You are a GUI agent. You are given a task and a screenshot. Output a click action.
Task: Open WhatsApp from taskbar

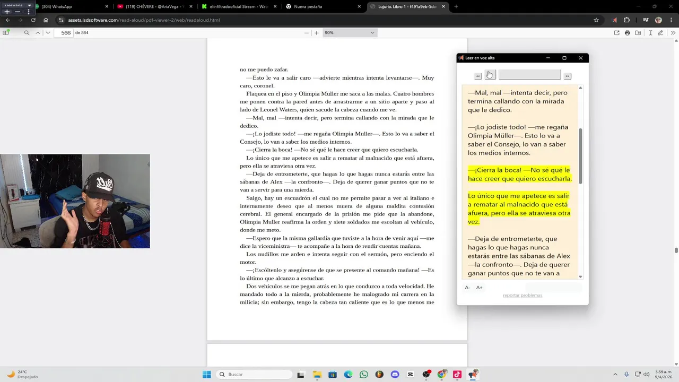[x=363, y=375]
